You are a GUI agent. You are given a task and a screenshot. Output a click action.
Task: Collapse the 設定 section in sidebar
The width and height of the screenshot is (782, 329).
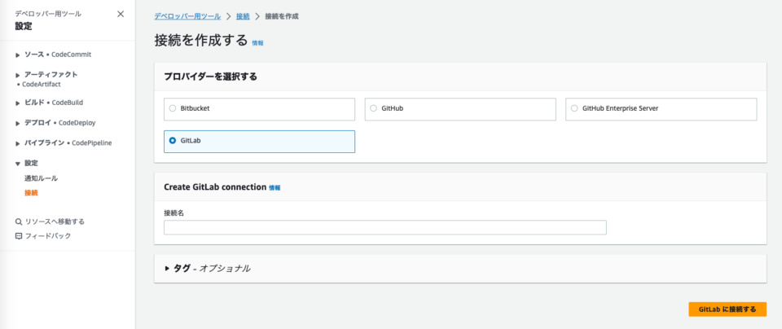[x=17, y=164]
